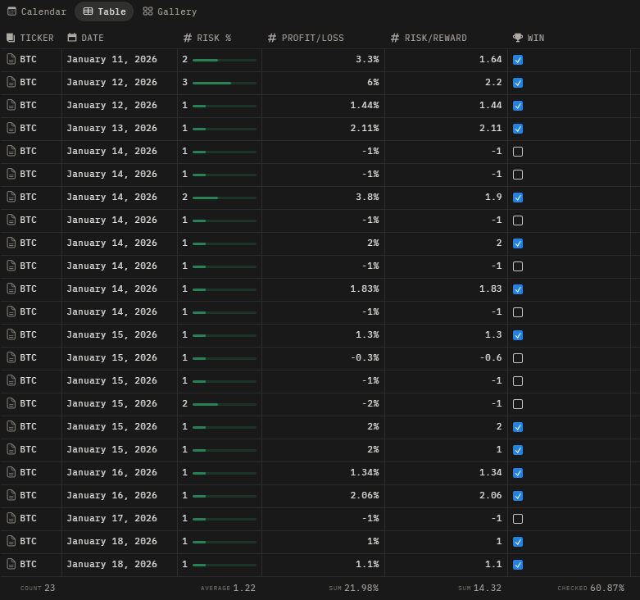Open page icon of the 6% profit row
Image resolution: width=640 pixels, height=600 pixels.
11,82
